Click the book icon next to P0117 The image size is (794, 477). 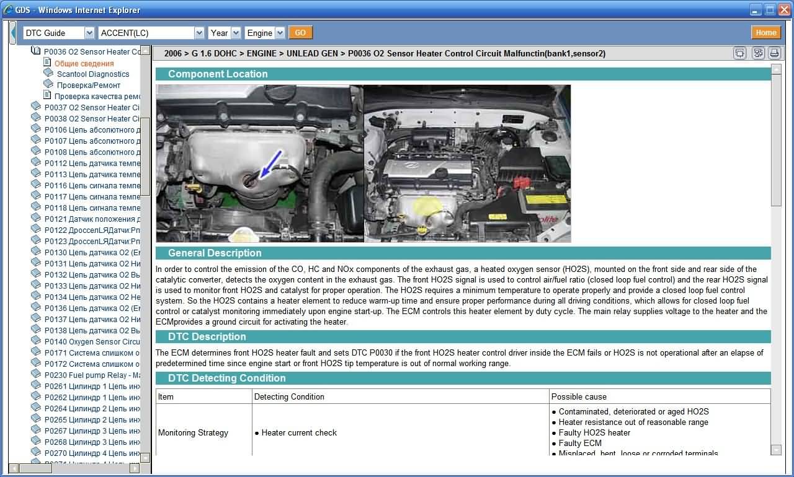tap(36, 196)
